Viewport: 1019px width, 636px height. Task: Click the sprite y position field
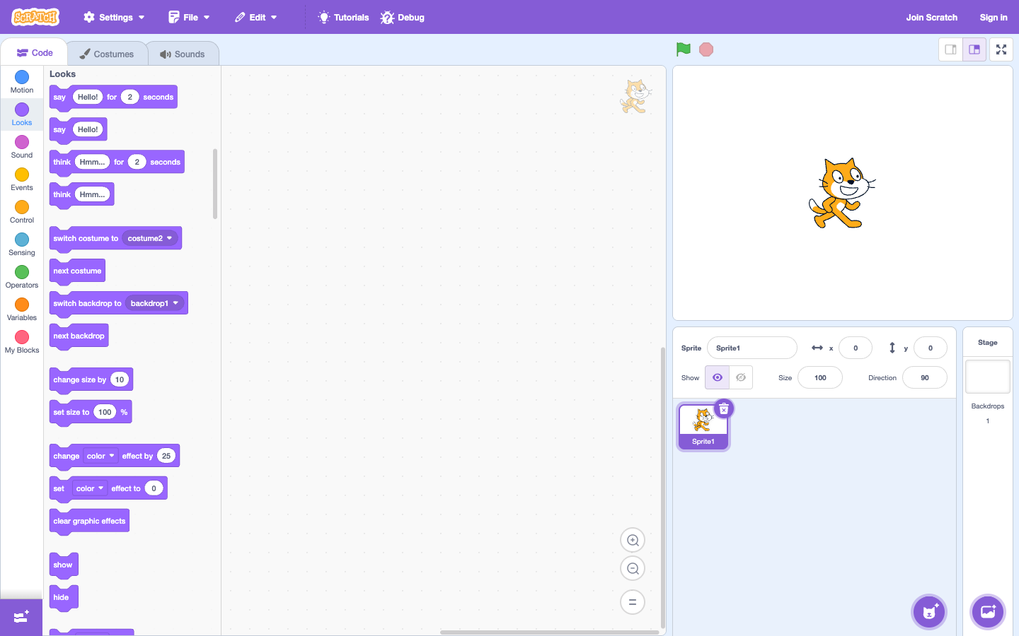tap(931, 348)
